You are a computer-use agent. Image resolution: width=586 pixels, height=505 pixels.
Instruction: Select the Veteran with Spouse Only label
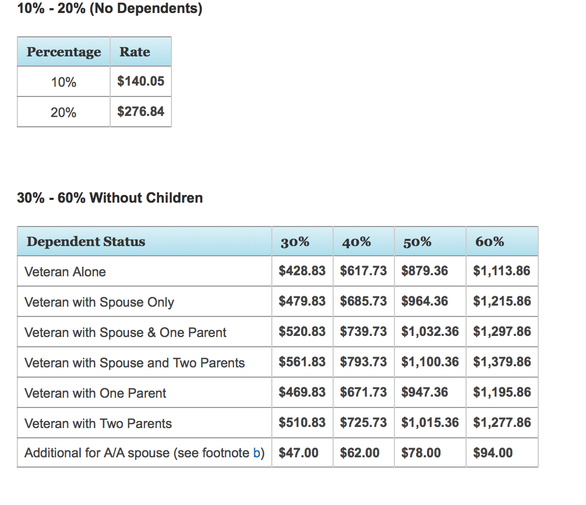coord(99,302)
